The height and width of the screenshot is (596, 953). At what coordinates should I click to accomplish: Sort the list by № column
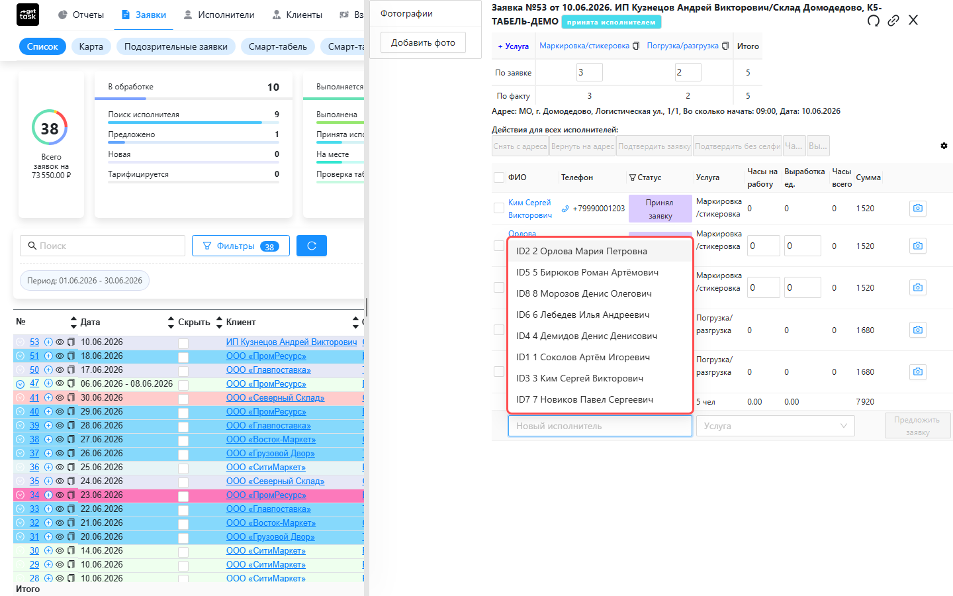pyautogui.click(x=73, y=323)
